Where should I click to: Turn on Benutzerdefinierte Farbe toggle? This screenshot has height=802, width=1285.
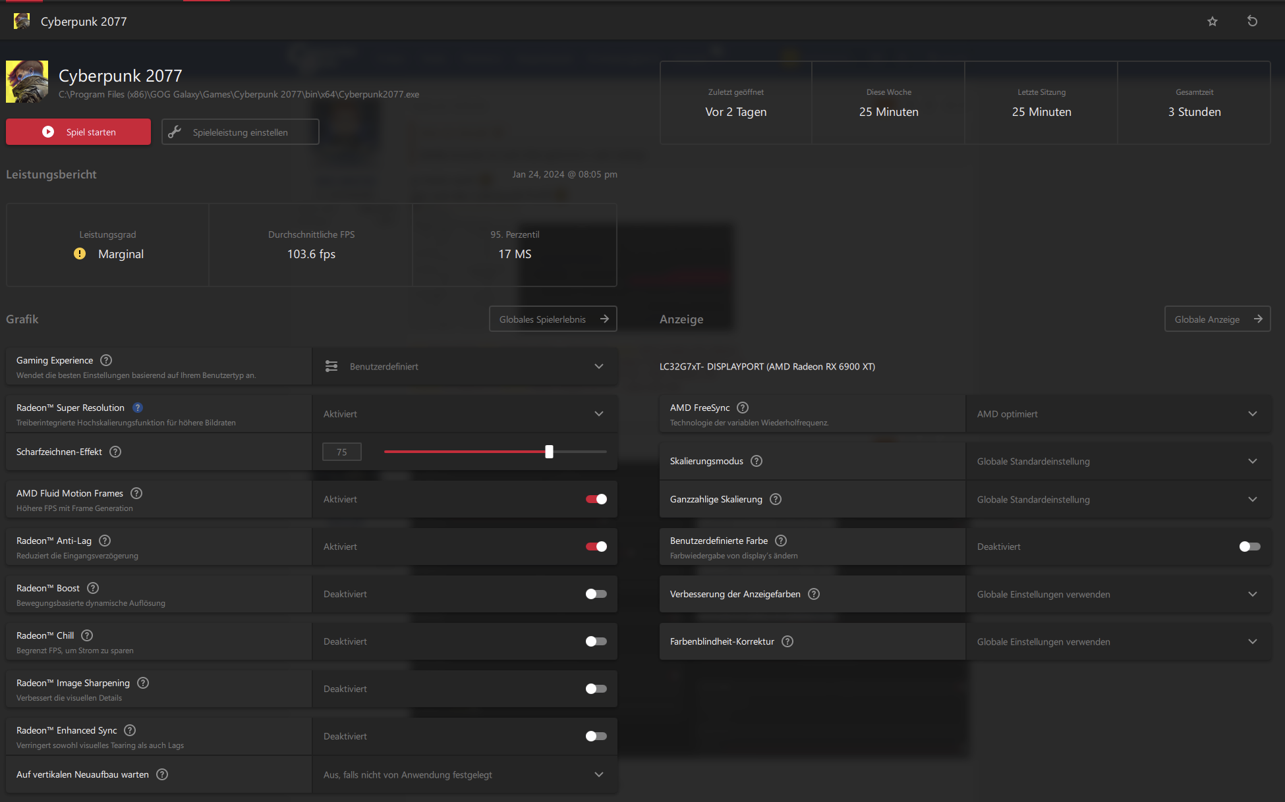1249,547
